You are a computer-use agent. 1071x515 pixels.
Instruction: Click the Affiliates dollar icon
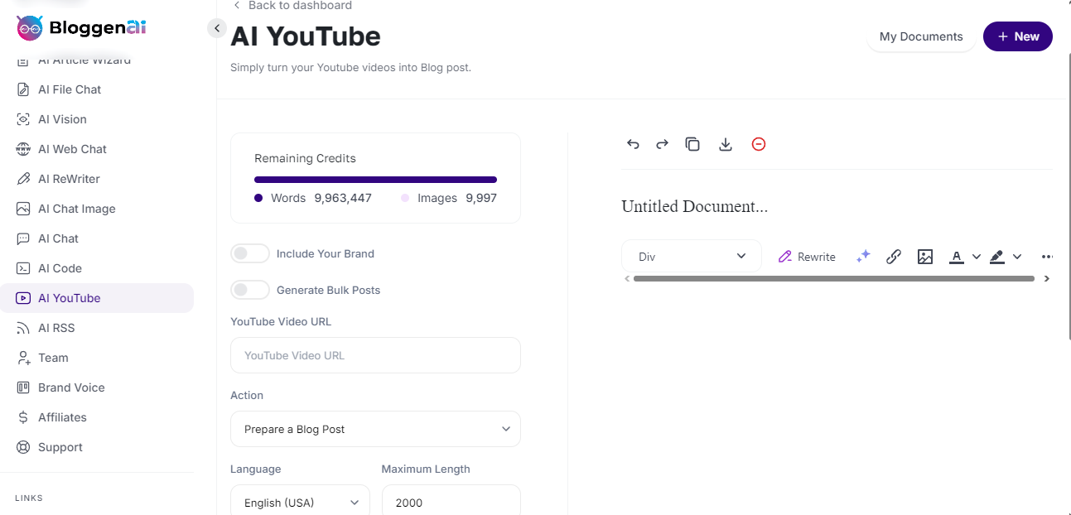(23, 417)
